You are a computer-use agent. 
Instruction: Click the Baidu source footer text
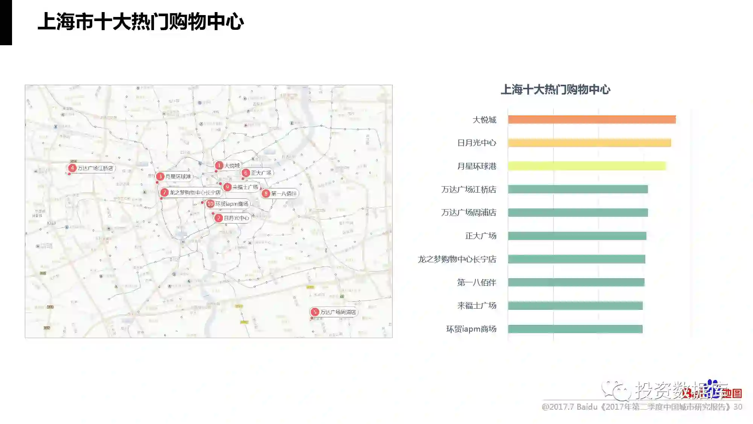642,407
